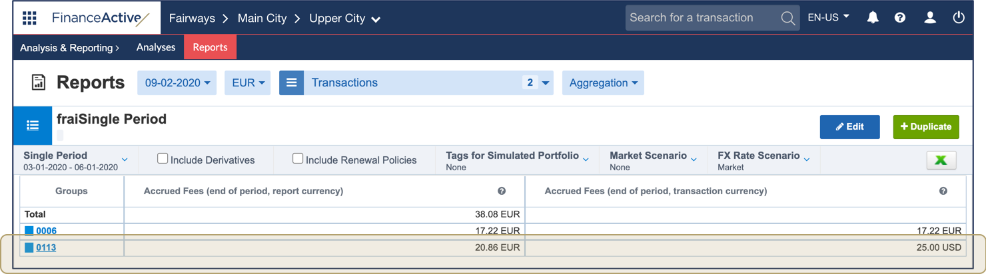Switch to the Analyses tab
The width and height of the screenshot is (986, 274).
[156, 47]
